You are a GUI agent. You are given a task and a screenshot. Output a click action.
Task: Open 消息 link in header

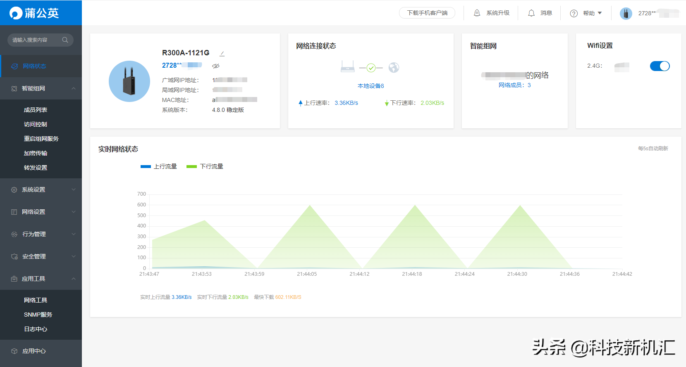point(546,13)
